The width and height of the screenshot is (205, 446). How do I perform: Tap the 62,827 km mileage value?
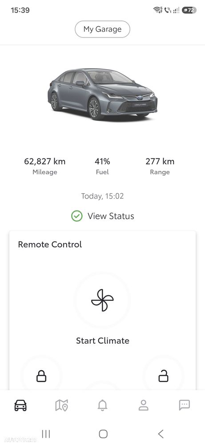pos(45,162)
